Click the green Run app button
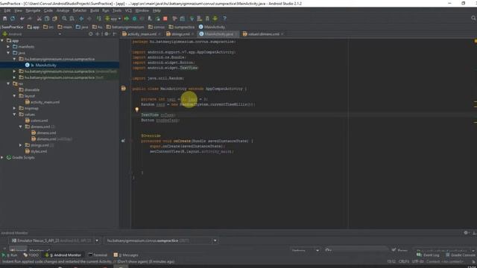 127,19
